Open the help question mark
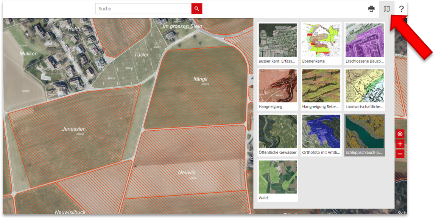The height and width of the screenshot is (219, 436). click(401, 9)
